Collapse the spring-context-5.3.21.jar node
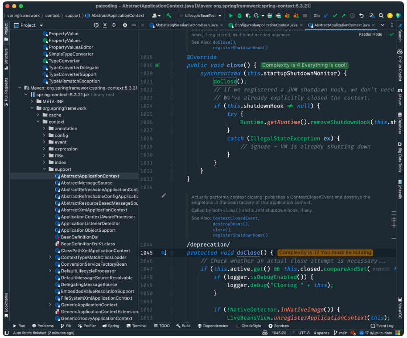Screen dimensions: 407x338 (x=26, y=95)
